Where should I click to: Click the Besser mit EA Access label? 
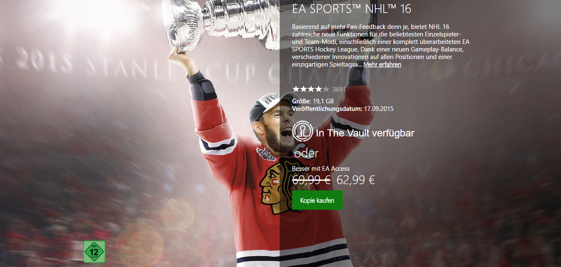(x=321, y=169)
